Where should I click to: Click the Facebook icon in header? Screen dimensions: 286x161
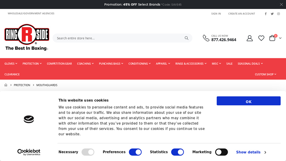pyautogui.click(x=266, y=14)
